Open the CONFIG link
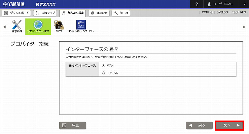This screenshot has width=249, height=134. pos(207,12)
